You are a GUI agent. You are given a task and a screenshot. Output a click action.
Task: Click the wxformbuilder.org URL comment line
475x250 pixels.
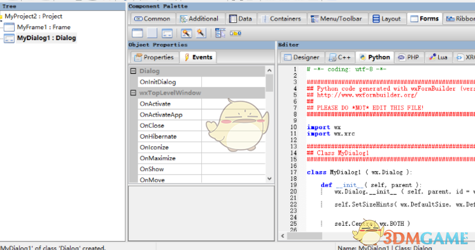362,95
